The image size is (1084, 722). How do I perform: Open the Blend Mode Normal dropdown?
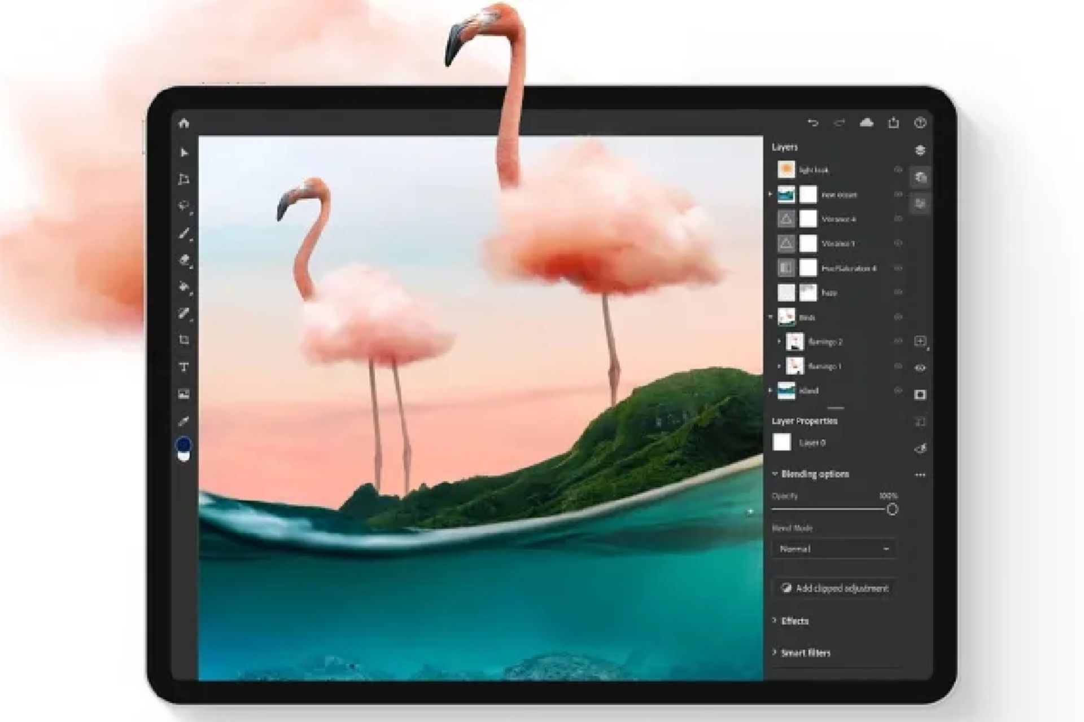[833, 549]
